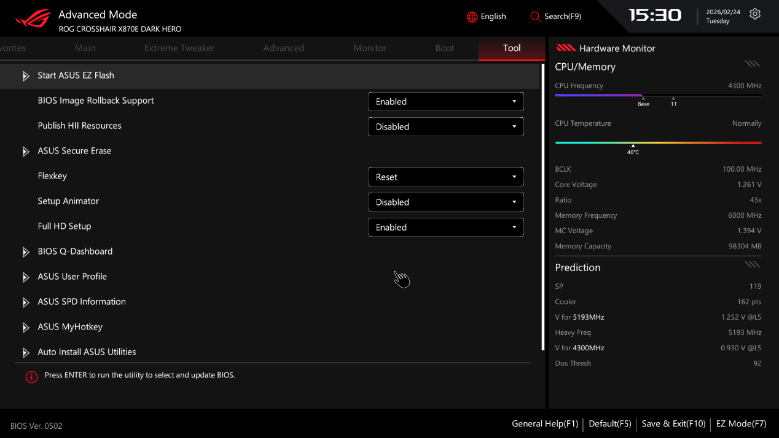Click Save & Exit(F10) button

pyautogui.click(x=673, y=424)
